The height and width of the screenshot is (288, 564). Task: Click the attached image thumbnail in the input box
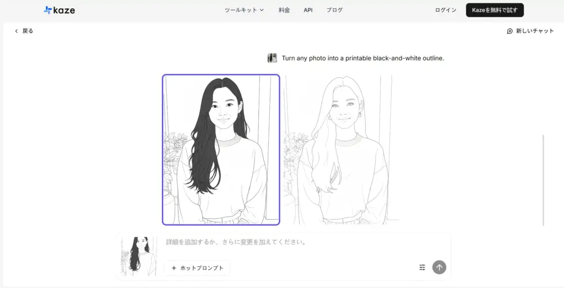(x=139, y=257)
